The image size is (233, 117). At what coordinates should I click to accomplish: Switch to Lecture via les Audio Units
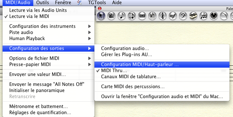(48, 10)
